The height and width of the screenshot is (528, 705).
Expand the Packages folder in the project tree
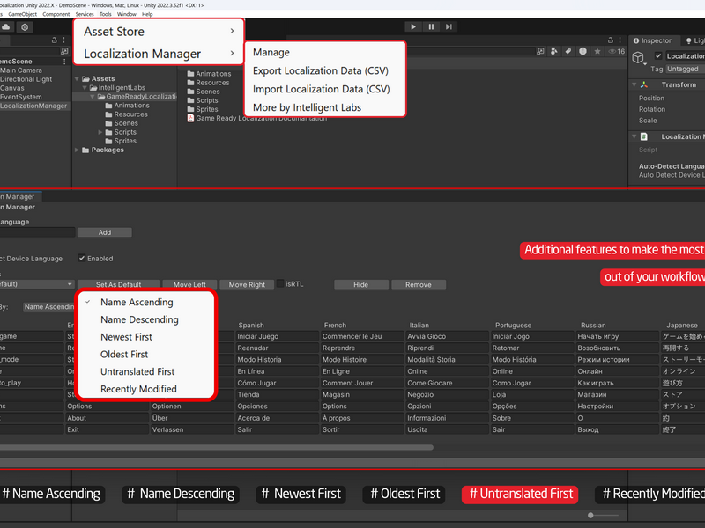pyautogui.click(x=77, y=150)
